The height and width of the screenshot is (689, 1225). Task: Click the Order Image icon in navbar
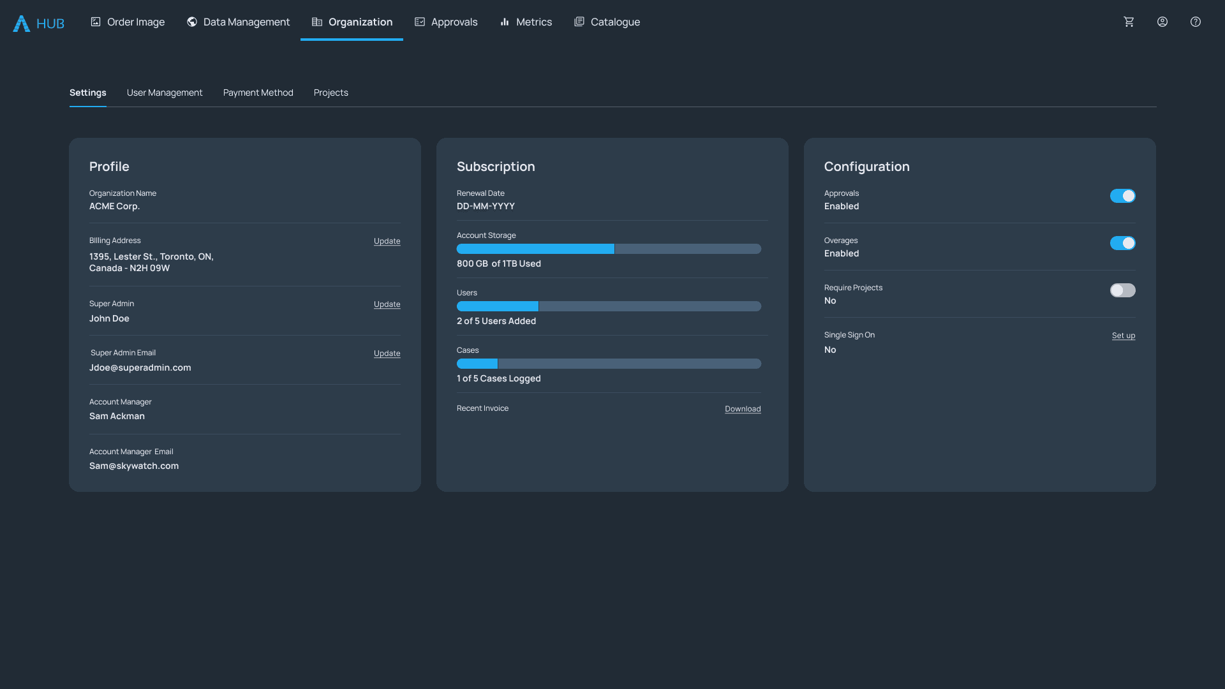(x=96, y=22)
